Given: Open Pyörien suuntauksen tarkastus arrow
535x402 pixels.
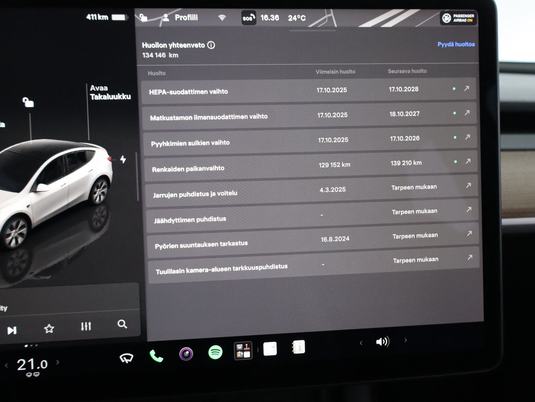Looking at the screenshot, I should point(470,233).
